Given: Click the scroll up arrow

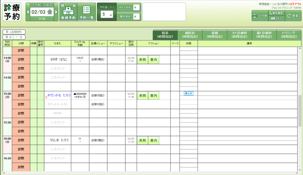Looking at the screenshot, I should point(300,48).
